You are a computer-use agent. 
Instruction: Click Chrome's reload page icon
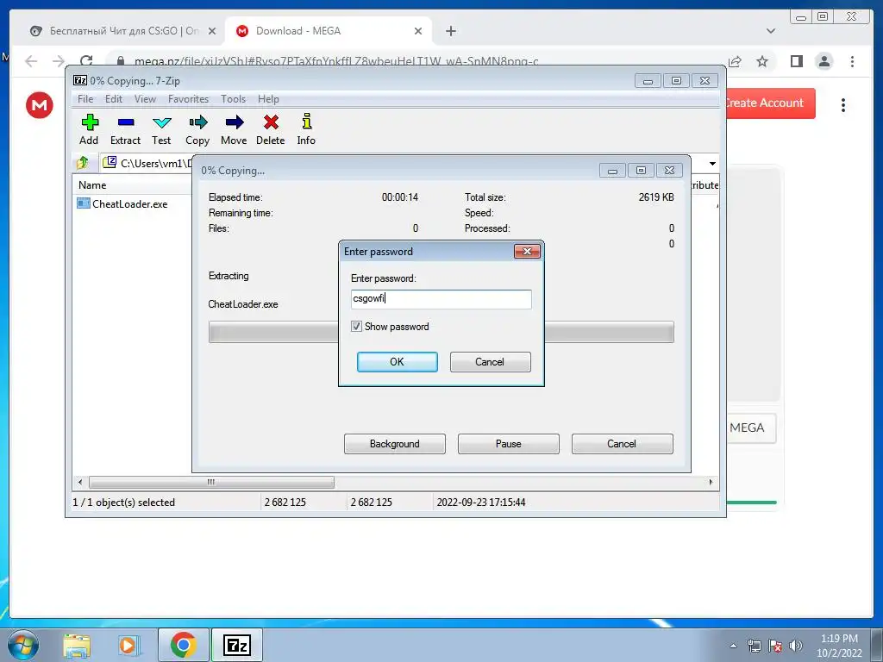(86, 61)
